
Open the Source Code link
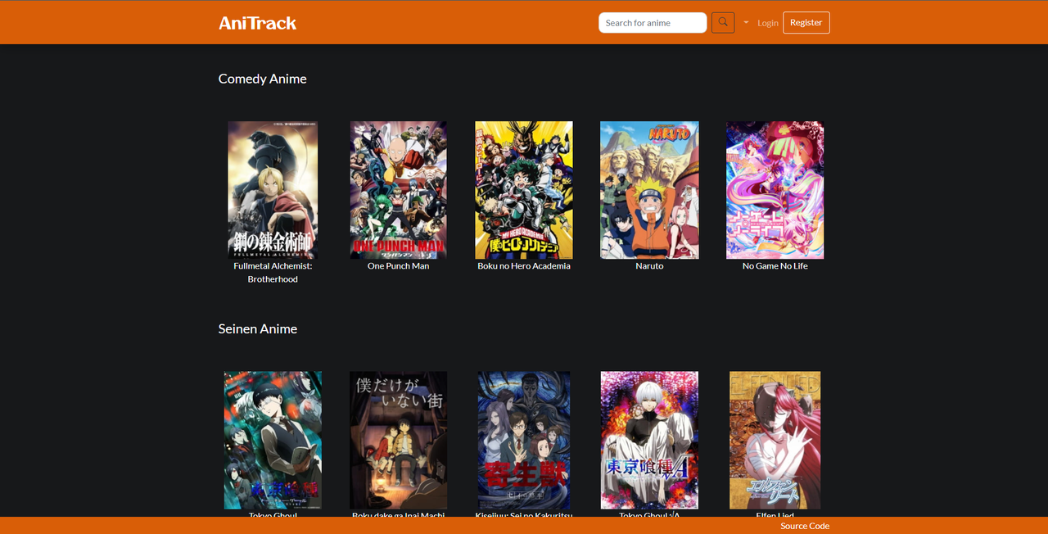click(x=805, y=526)
